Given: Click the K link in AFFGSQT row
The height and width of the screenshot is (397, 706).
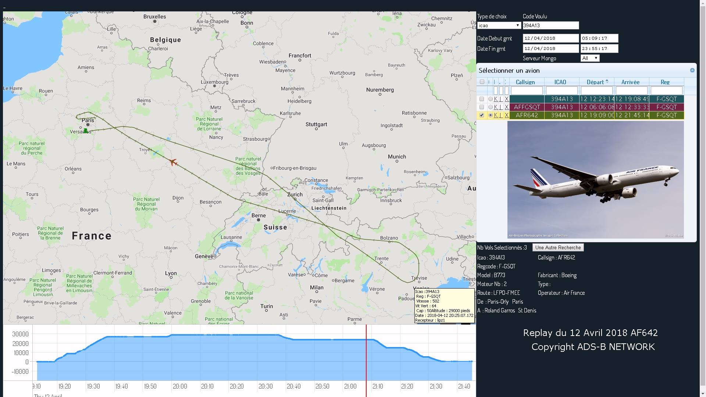Looking at the screenshot, I should point(496,107).
